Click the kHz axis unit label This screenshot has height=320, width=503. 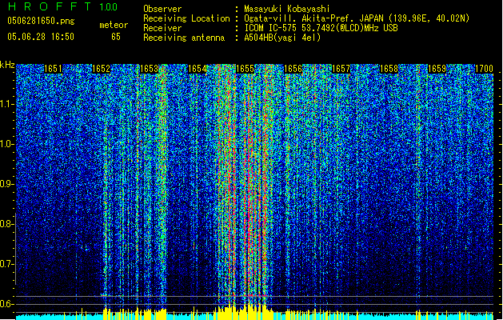(x=7, y=65)
